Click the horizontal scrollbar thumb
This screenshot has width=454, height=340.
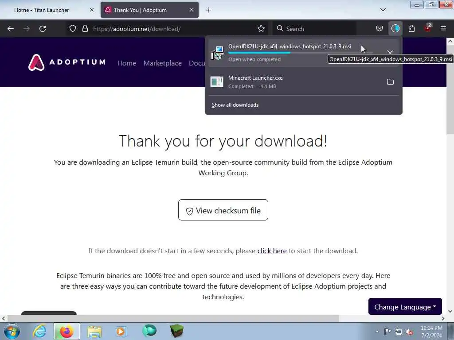click(x=173, y=318)
